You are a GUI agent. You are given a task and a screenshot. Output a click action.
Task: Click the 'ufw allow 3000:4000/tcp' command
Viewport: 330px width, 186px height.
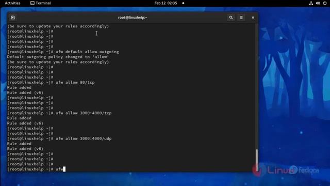84,113
